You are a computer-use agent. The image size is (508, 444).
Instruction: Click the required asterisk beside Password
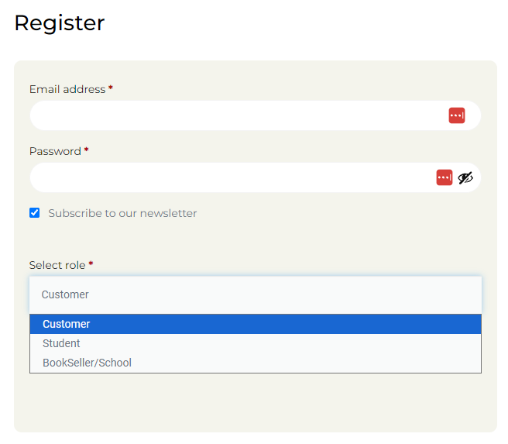pyautogui.click(x=86, y=150)
